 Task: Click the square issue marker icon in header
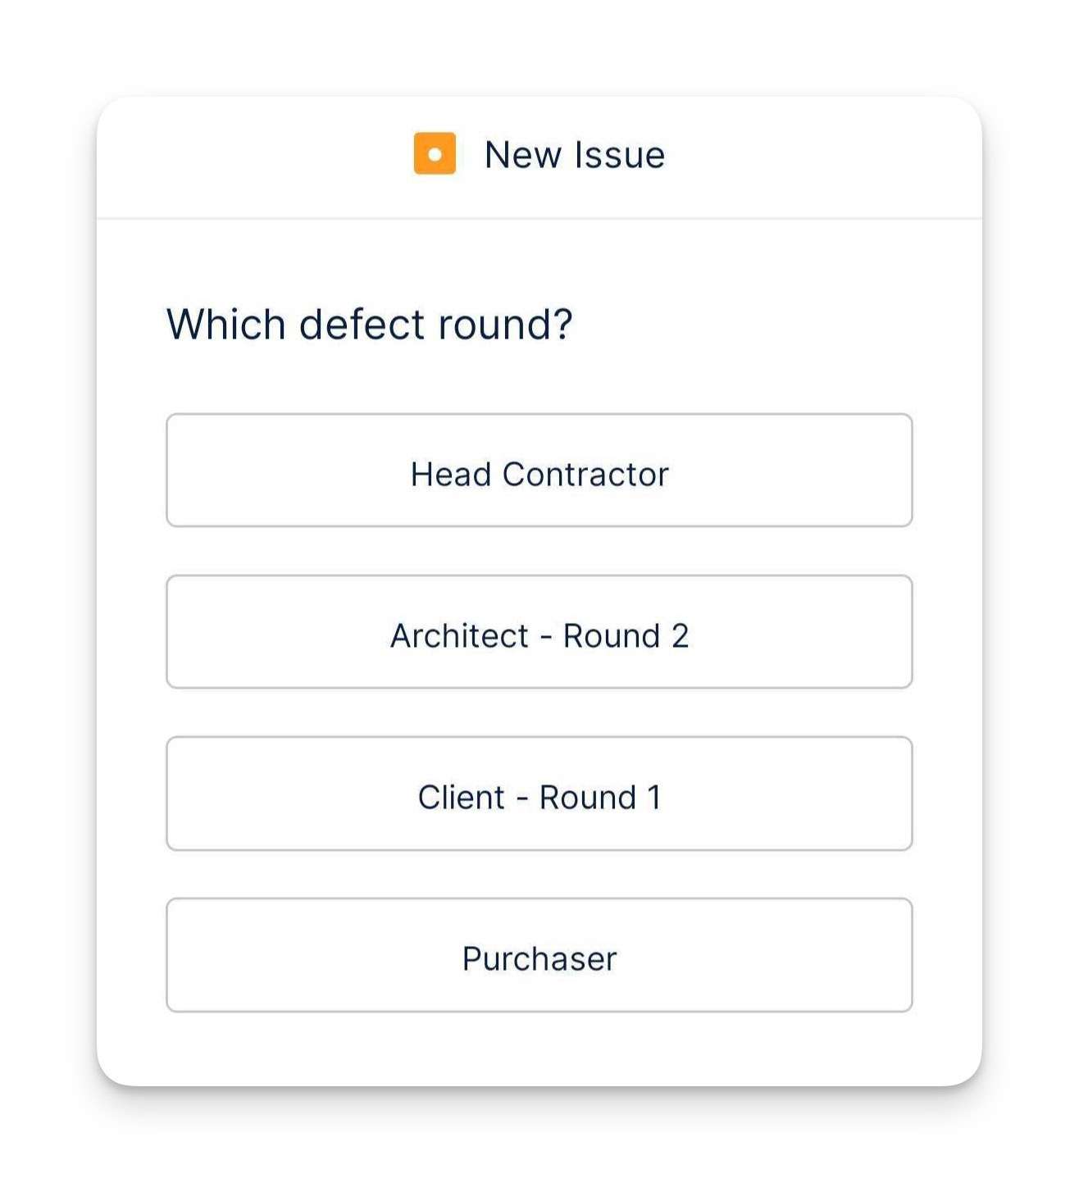pos(435,153)
